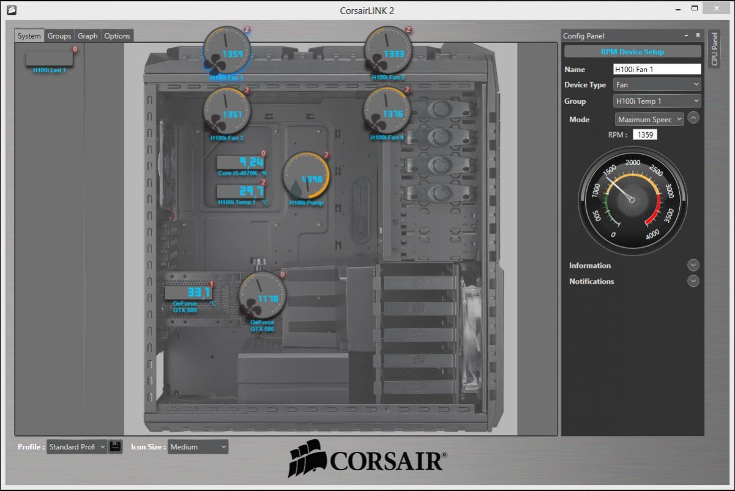
Task: Open the Profile dropdown
Action: click(x=76, y=447)
